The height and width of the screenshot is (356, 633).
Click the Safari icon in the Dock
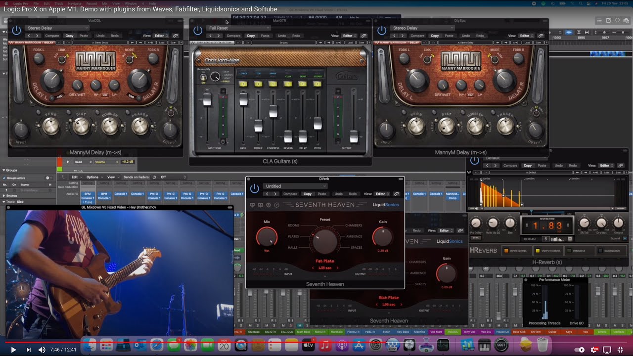click(x=157, y=345)
